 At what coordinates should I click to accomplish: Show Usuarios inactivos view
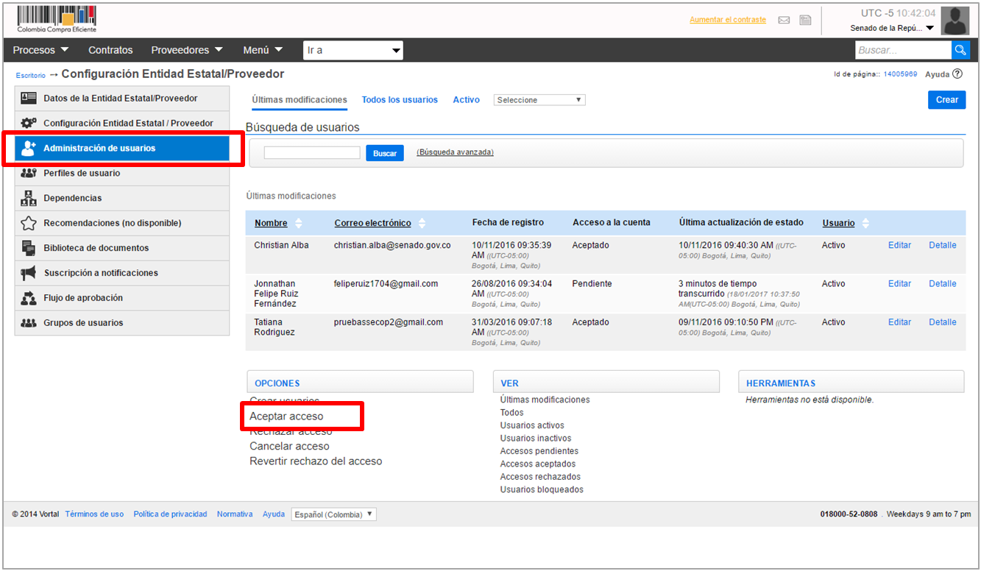(x=536, y=438)
